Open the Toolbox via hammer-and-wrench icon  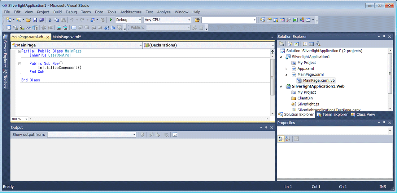289,20
